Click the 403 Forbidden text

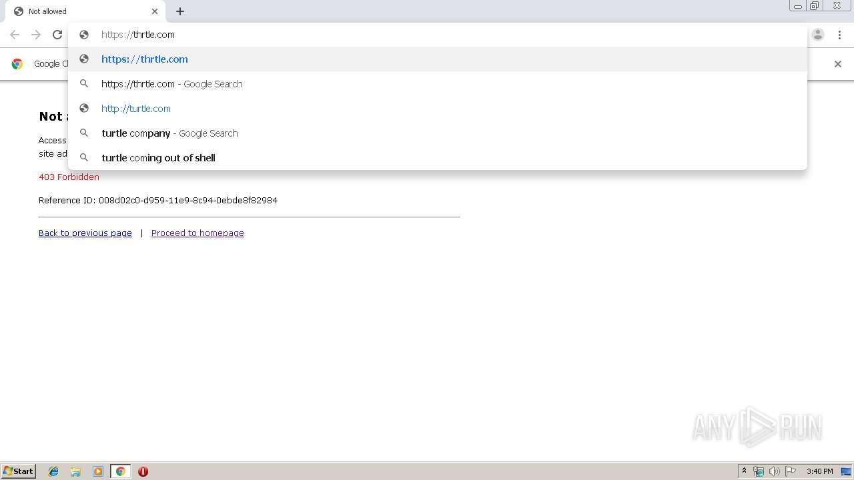point(69,177)
